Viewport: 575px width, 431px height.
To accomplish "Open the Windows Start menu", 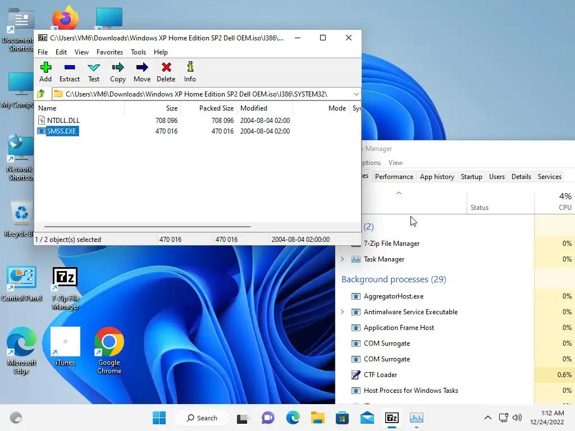I will click(159, 418).
